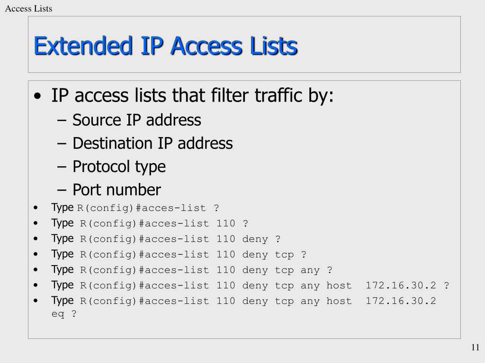
Task: Click the 'Port number' sub-bullet
Action: click(117, 190)
